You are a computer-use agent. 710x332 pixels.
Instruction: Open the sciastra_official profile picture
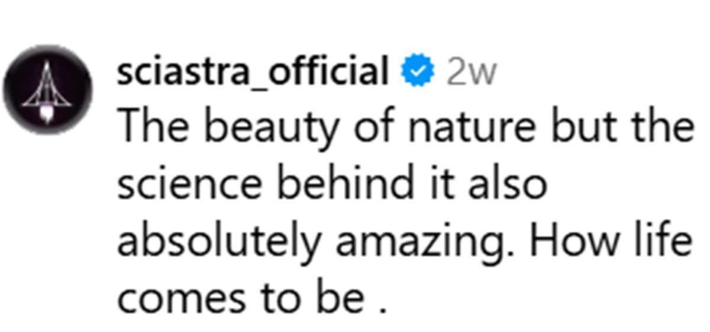pos(48,90)
